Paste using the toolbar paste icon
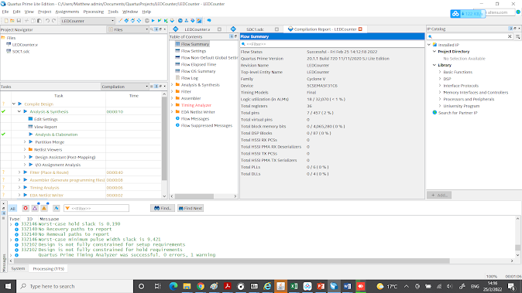This screenshot has height=293, width=522. [39, 21]
